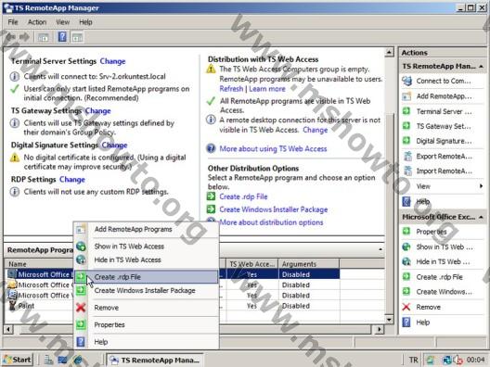Open the blue Help toolbar icon
This screenshot has height=367, width=490.
coord(62,37)
